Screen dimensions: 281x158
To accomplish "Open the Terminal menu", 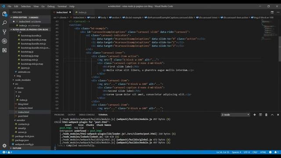I will point(62,6).
